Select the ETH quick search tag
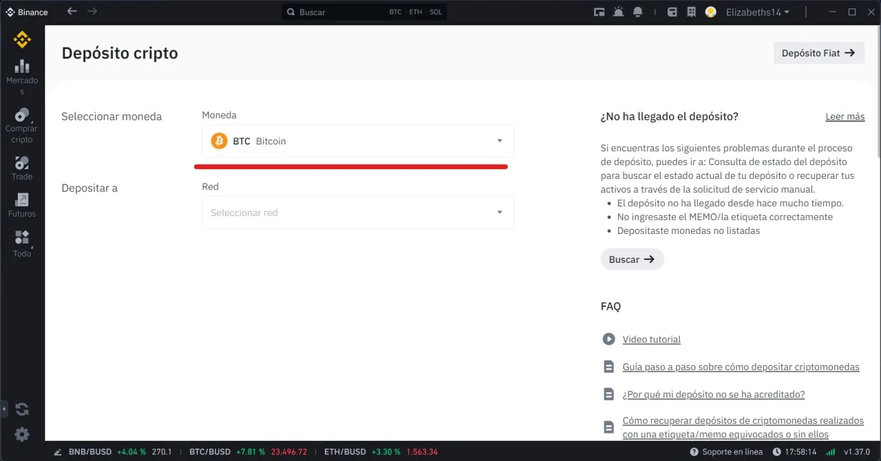Screen dimensions: 881x461 tap(415, 12)
